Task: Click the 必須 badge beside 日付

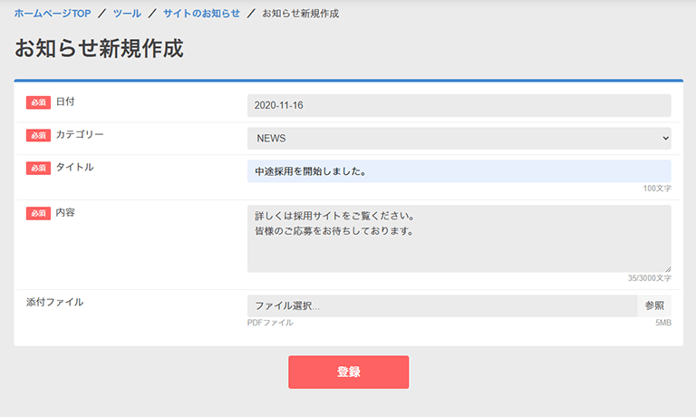Action: click(38, 102)
